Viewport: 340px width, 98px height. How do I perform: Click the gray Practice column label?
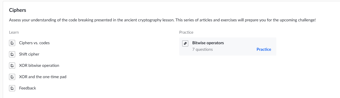[x=186, y=32]
